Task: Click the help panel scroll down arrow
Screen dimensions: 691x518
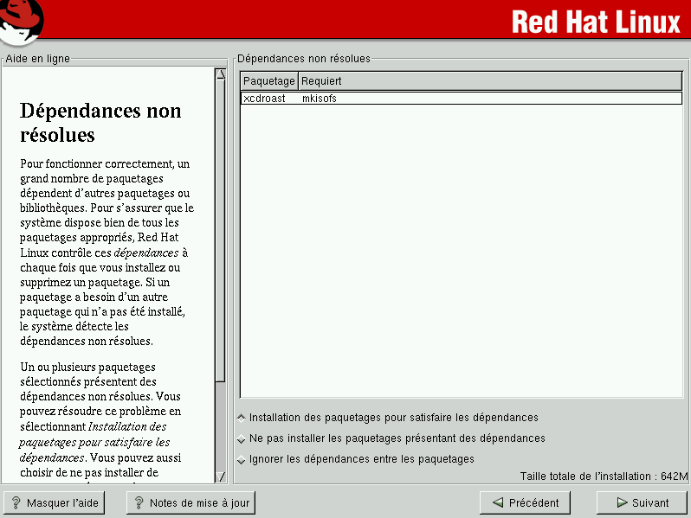Action: (x=220, y=476)
